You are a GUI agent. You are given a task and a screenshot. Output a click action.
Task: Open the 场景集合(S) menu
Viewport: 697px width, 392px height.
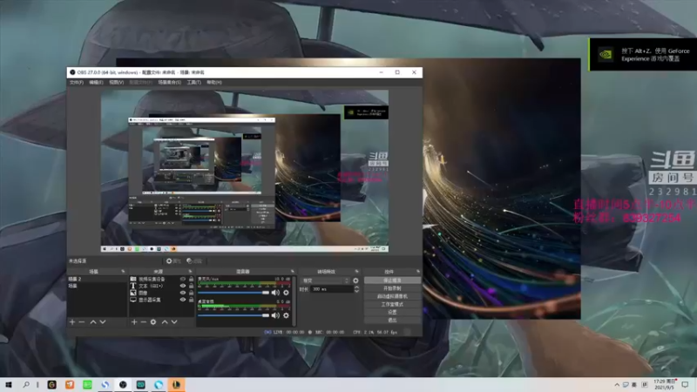tap(169, 82)
